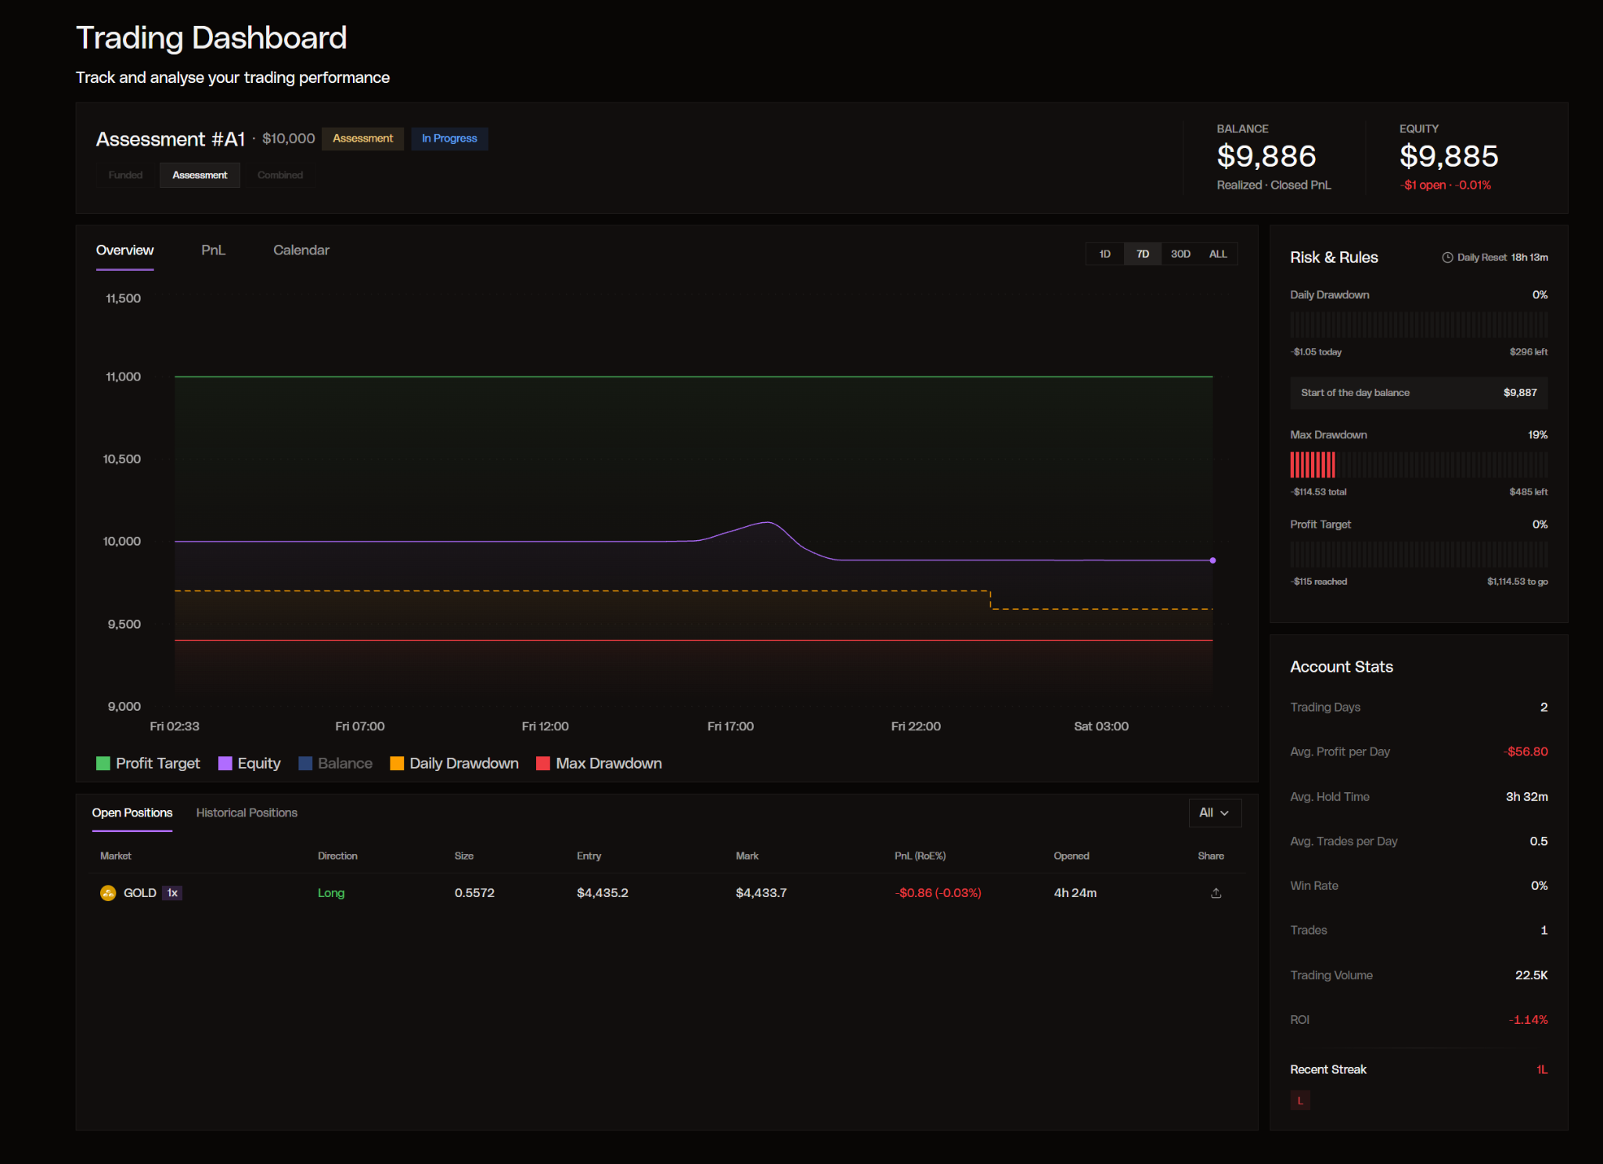
Task: Click the Daily Drawdown progress bar
Action: click(x=1419, y=325)
